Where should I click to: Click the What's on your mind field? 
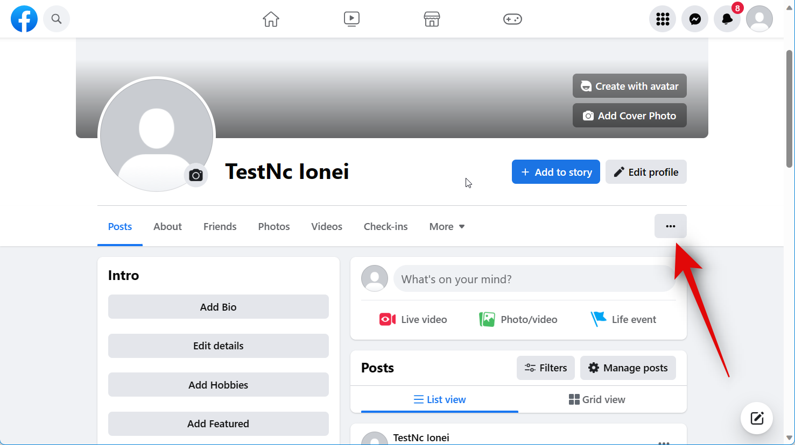click(534, 279)
